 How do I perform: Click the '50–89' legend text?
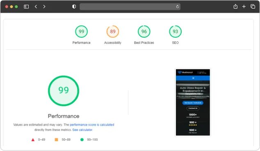click(x=66, y=140)
